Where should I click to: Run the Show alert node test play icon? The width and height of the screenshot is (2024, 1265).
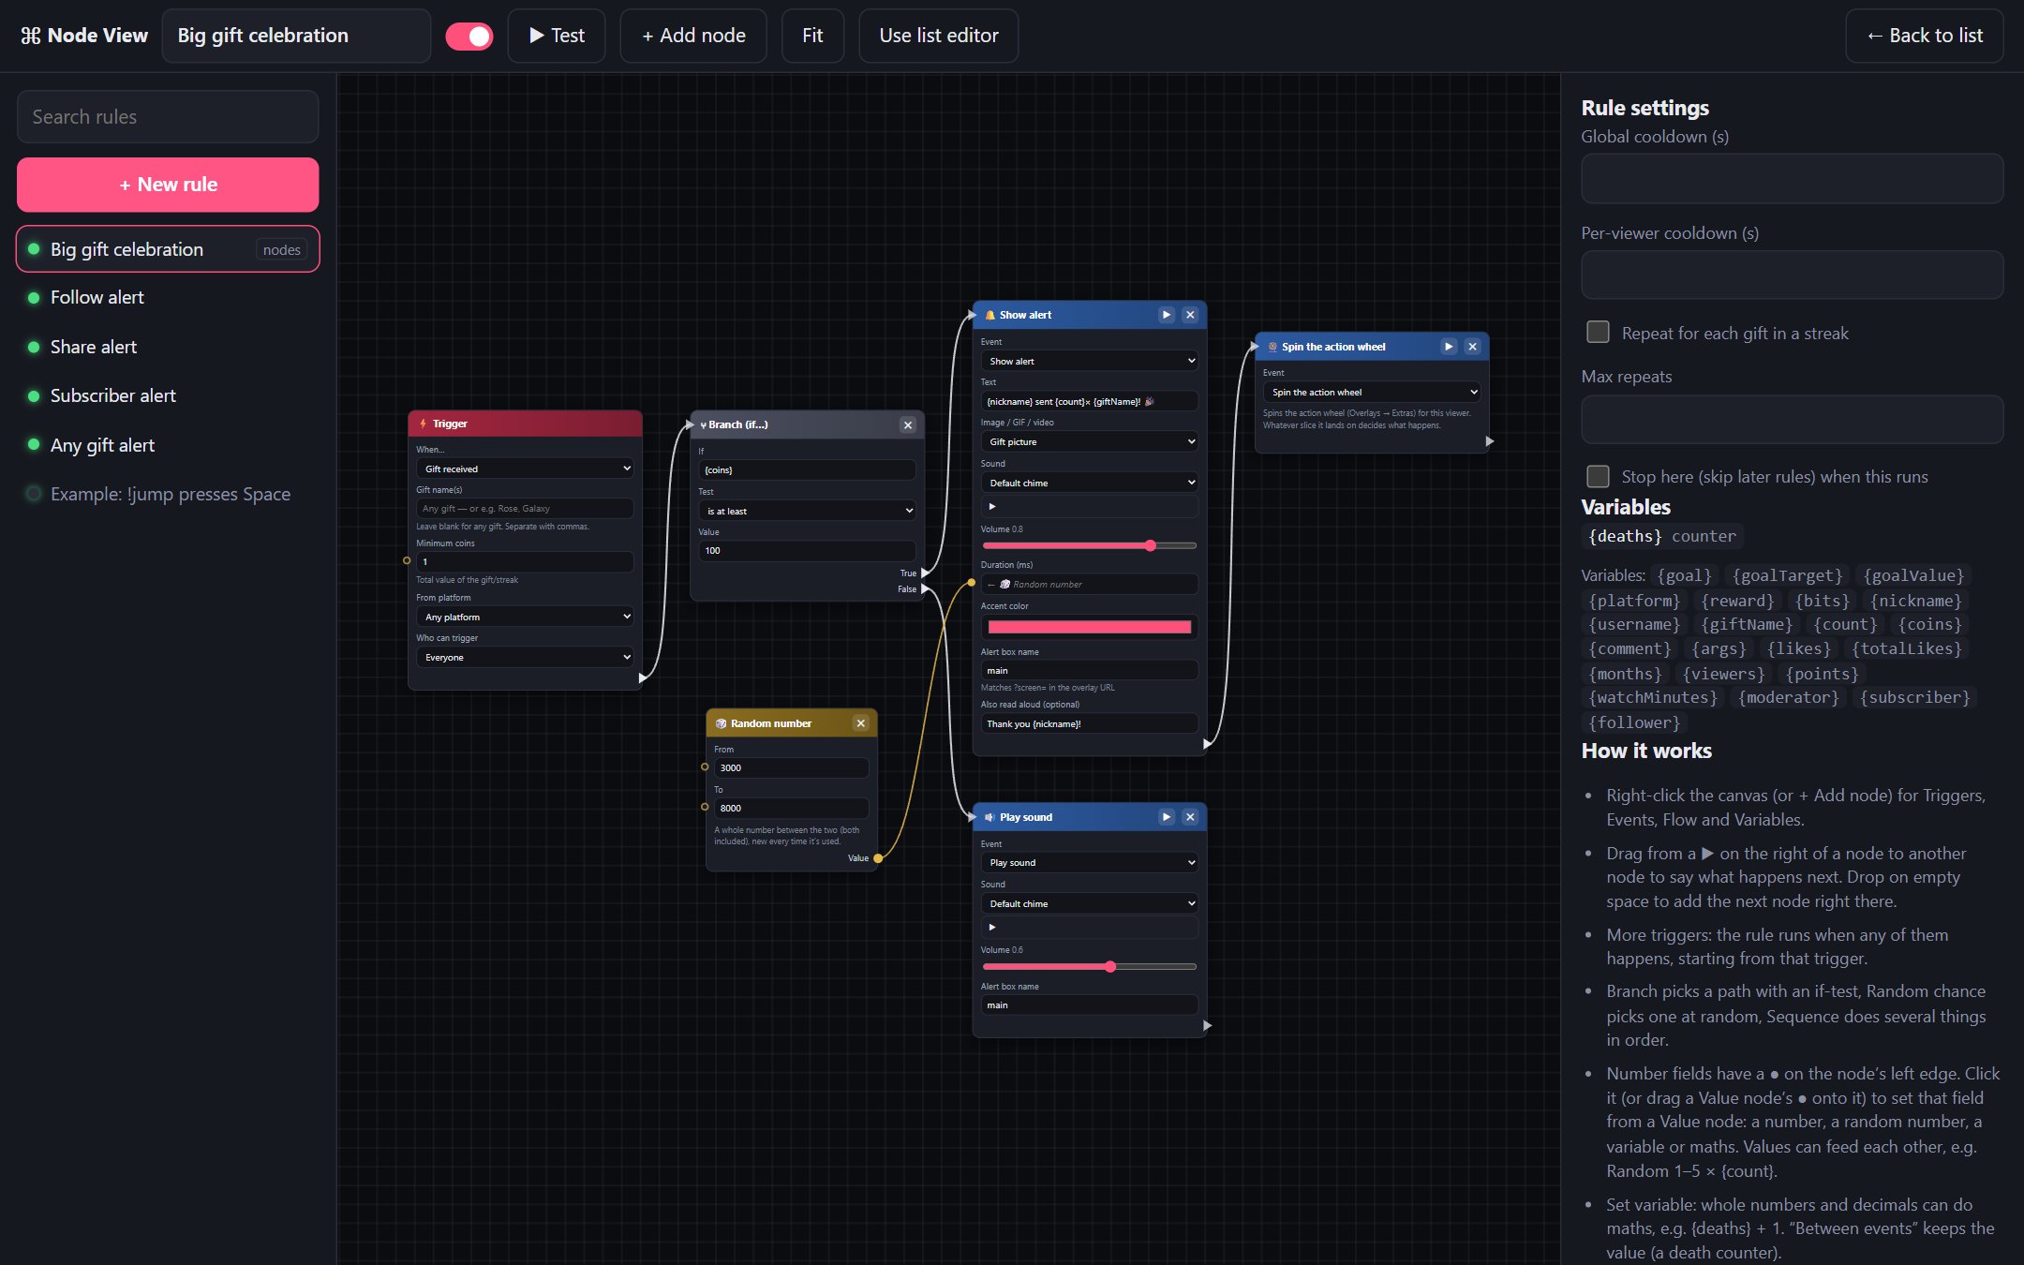pyautogui.click(x=1166, y=315)
